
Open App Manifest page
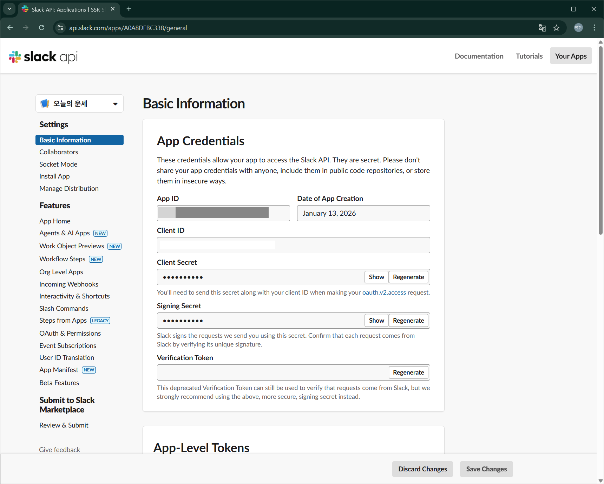point(59,370)
